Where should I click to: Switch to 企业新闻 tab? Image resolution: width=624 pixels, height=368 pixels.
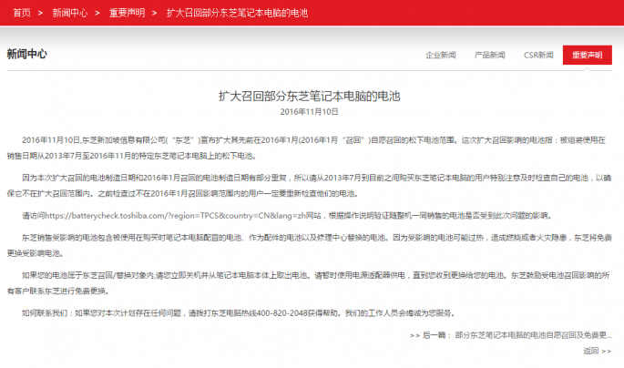click(441, 55)
